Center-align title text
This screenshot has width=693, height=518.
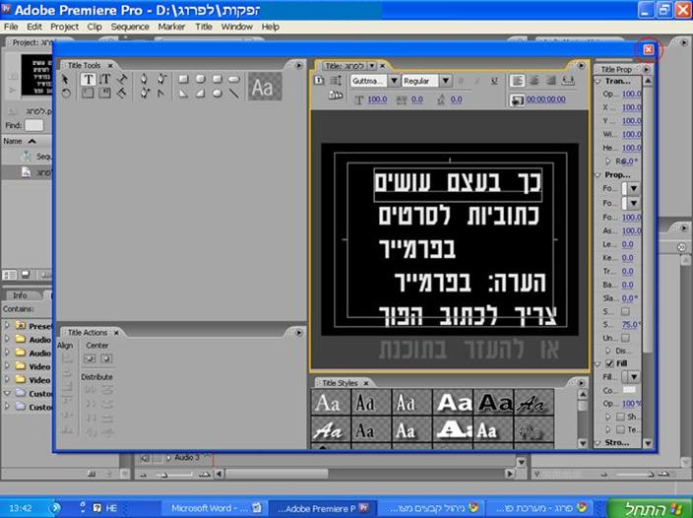534,81
